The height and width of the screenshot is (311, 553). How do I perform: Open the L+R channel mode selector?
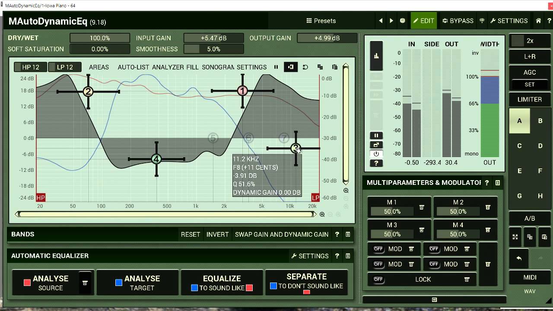pyautogui.click(x=530, y=56)
